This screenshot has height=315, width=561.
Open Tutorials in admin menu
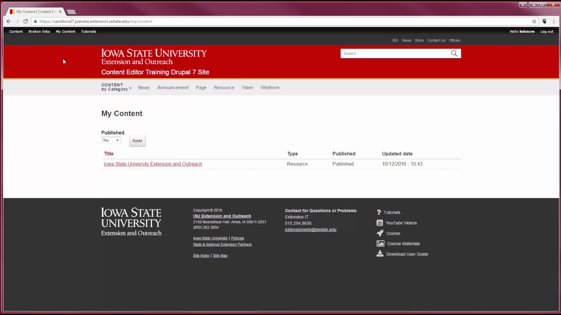pyautogui.click(x=89, y=31)
